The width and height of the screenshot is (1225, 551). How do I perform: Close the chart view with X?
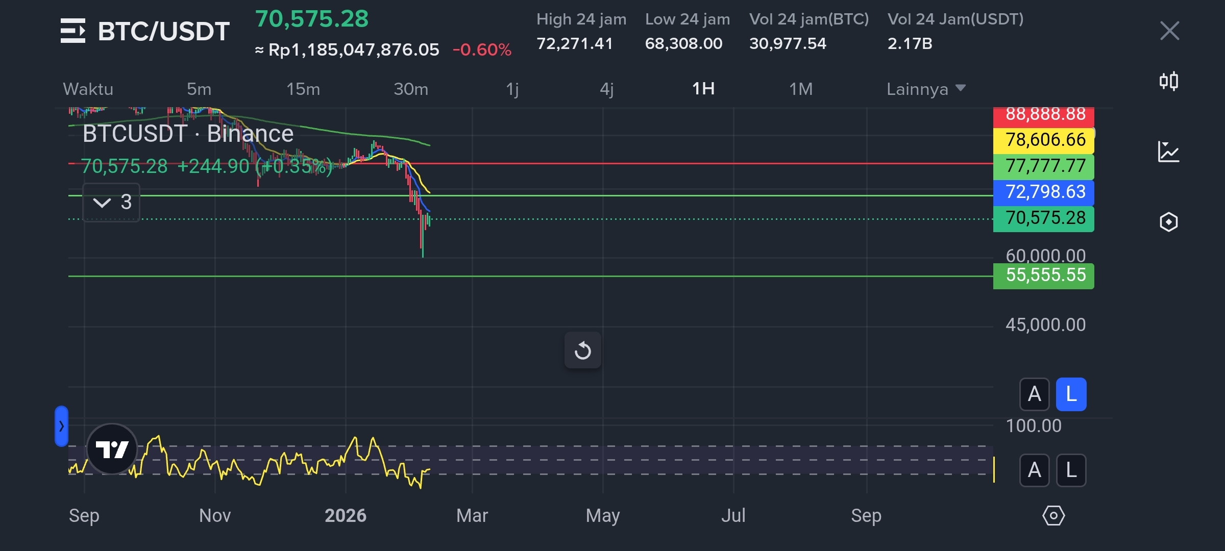(1169, 31)
